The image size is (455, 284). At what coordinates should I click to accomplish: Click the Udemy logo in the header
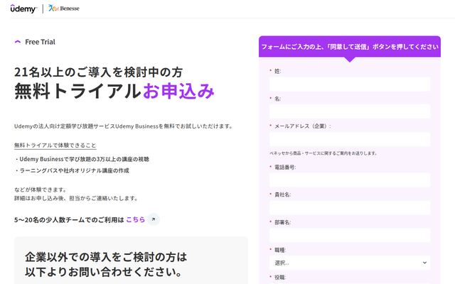23,9
